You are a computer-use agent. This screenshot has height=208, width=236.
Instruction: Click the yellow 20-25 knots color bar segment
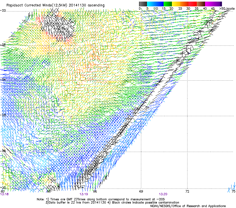click(176, 4)
